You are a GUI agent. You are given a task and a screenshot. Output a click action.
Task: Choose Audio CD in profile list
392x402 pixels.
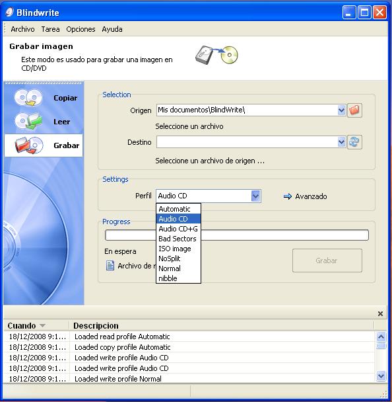click(178, 219)
